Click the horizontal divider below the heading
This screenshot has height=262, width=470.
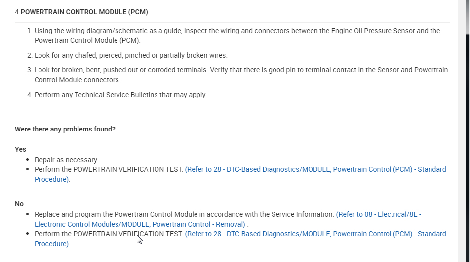point(232,23)
